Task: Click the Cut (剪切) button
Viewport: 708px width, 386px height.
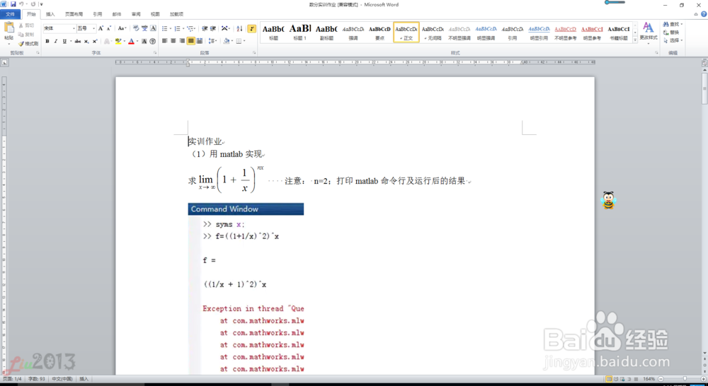Action: tap(27, 25)
